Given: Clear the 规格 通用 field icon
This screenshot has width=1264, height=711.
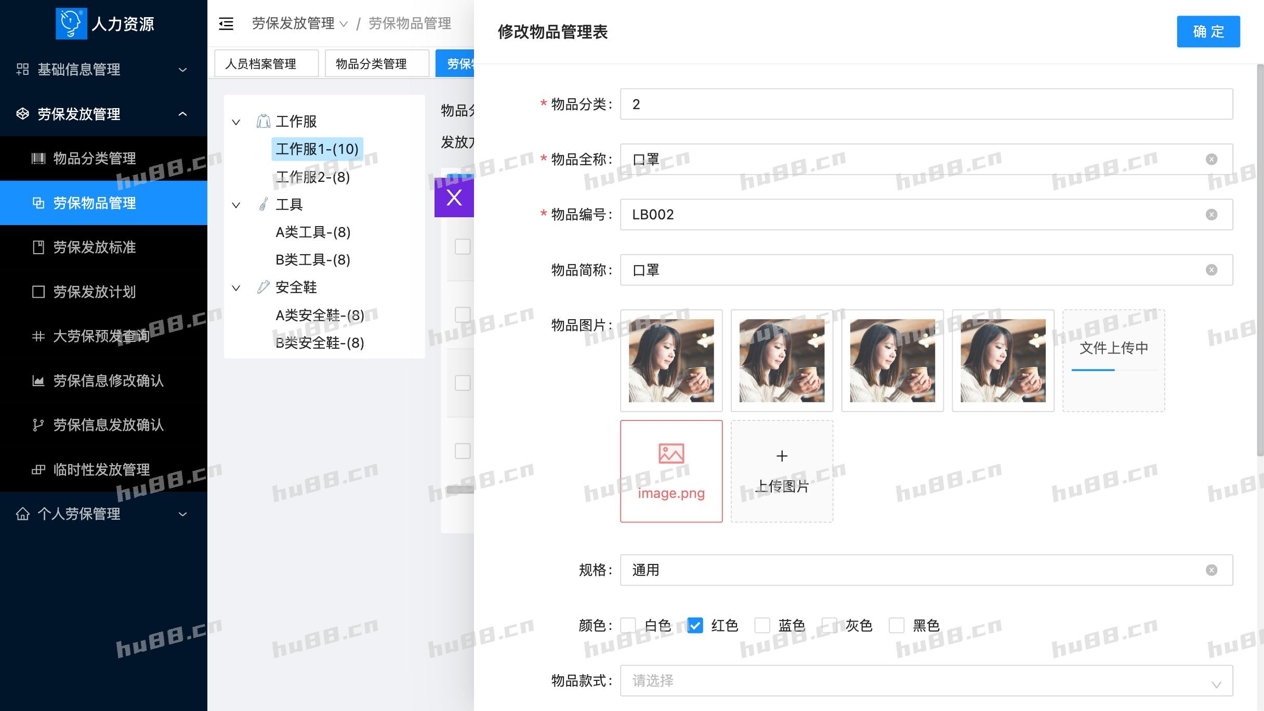Looking at the screenshot, I should point(1211,570).
